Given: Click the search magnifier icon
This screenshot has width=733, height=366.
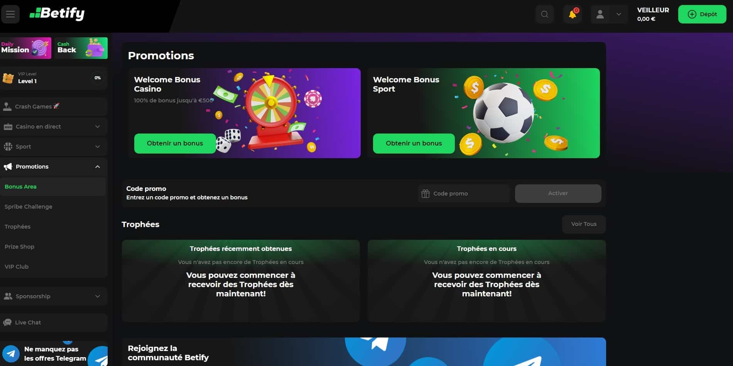Looking at the screenshot, I should tap(544, 15).
